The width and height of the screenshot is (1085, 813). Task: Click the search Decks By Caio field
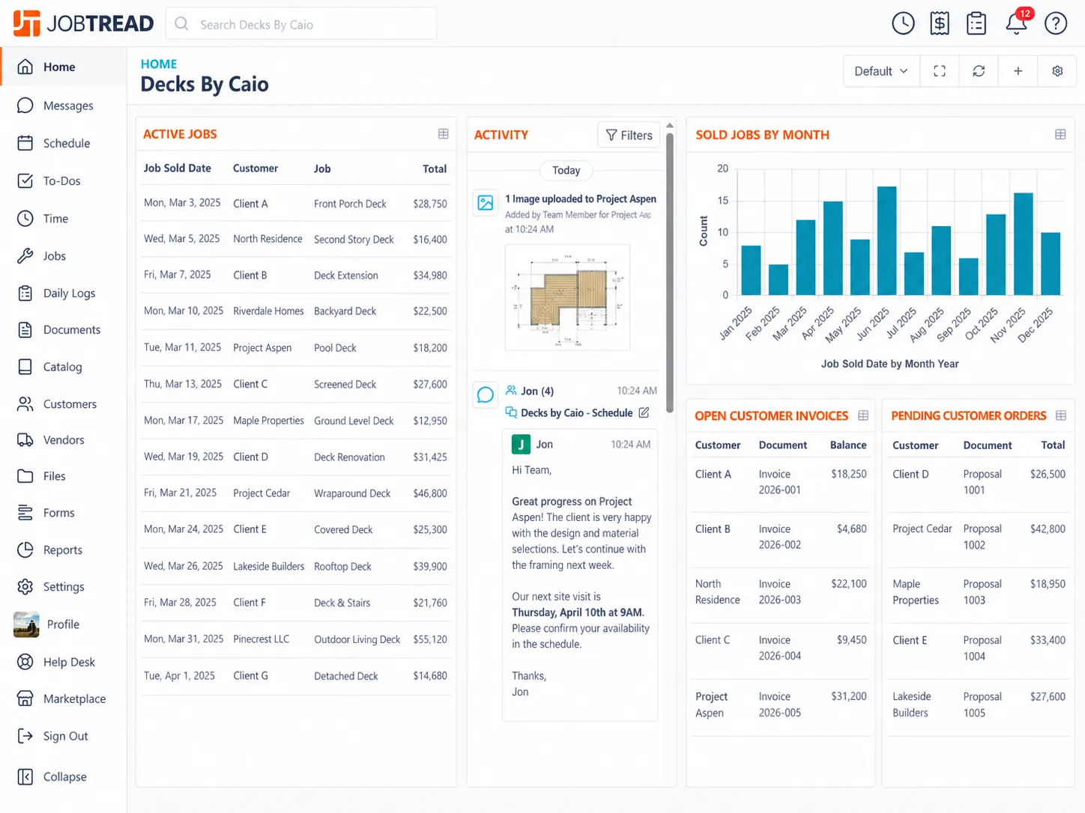click(301, 24)
